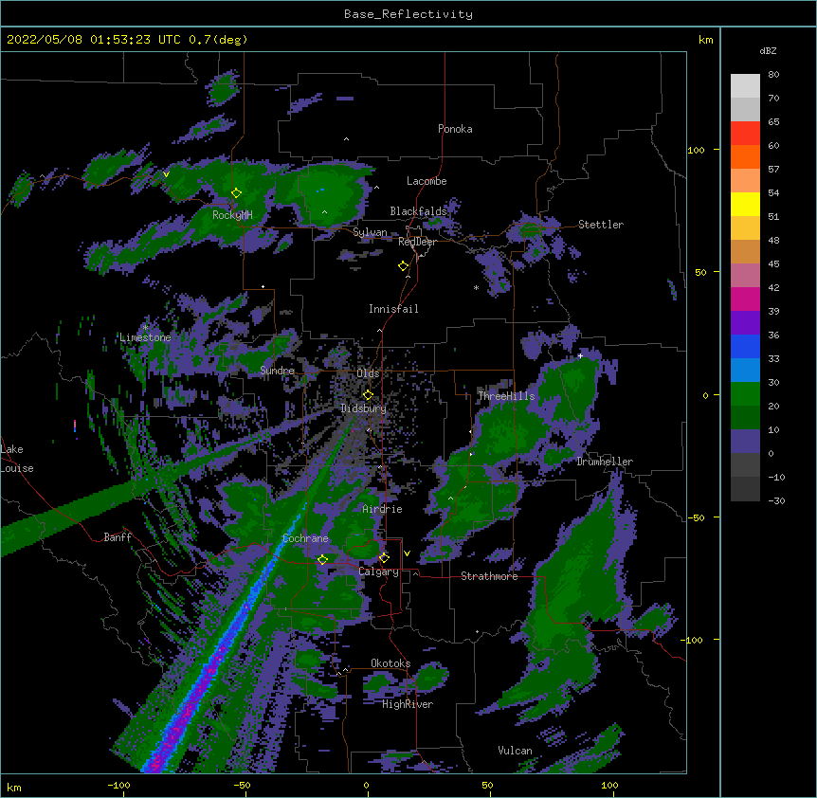Click the Lacombe city label
Viewport: 817px width, 798px height.
click(x=427, y=181)
